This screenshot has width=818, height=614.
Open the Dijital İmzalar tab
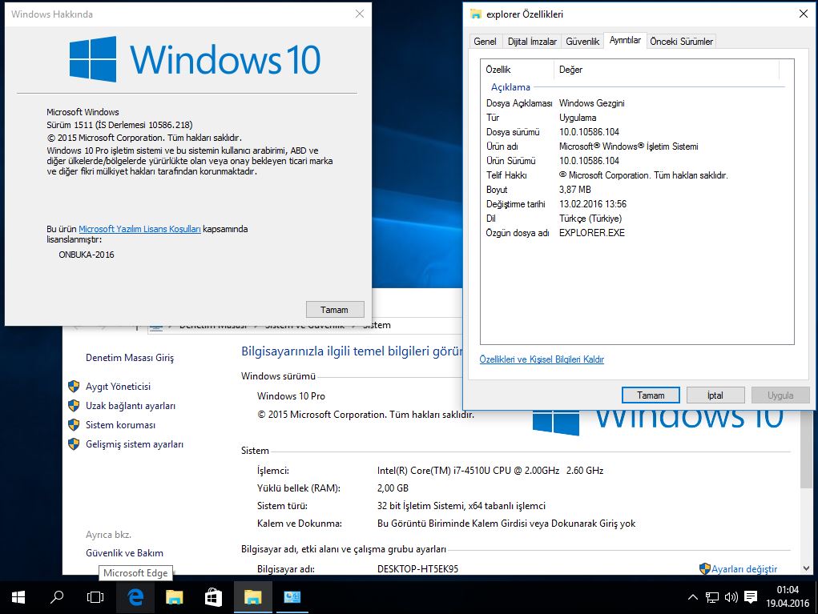[x=532, y=42]
